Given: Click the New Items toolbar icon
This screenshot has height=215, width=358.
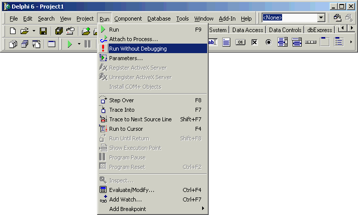Looking at the screenshot, I should point(13,31).
